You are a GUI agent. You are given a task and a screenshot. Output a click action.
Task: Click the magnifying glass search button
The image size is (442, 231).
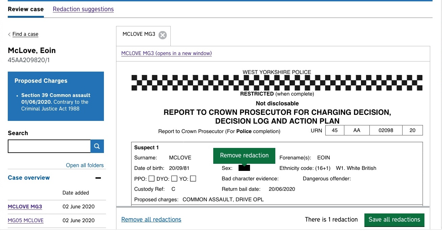97,146
